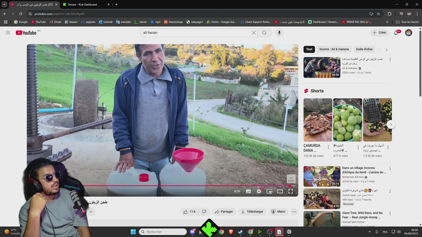Toggle autoplay switch in the player
Screen dimensions: 422x237
click(237, 191)
